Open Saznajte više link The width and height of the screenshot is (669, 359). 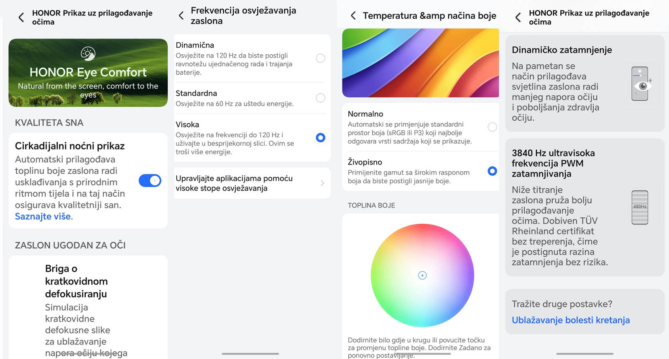[43, 216]
